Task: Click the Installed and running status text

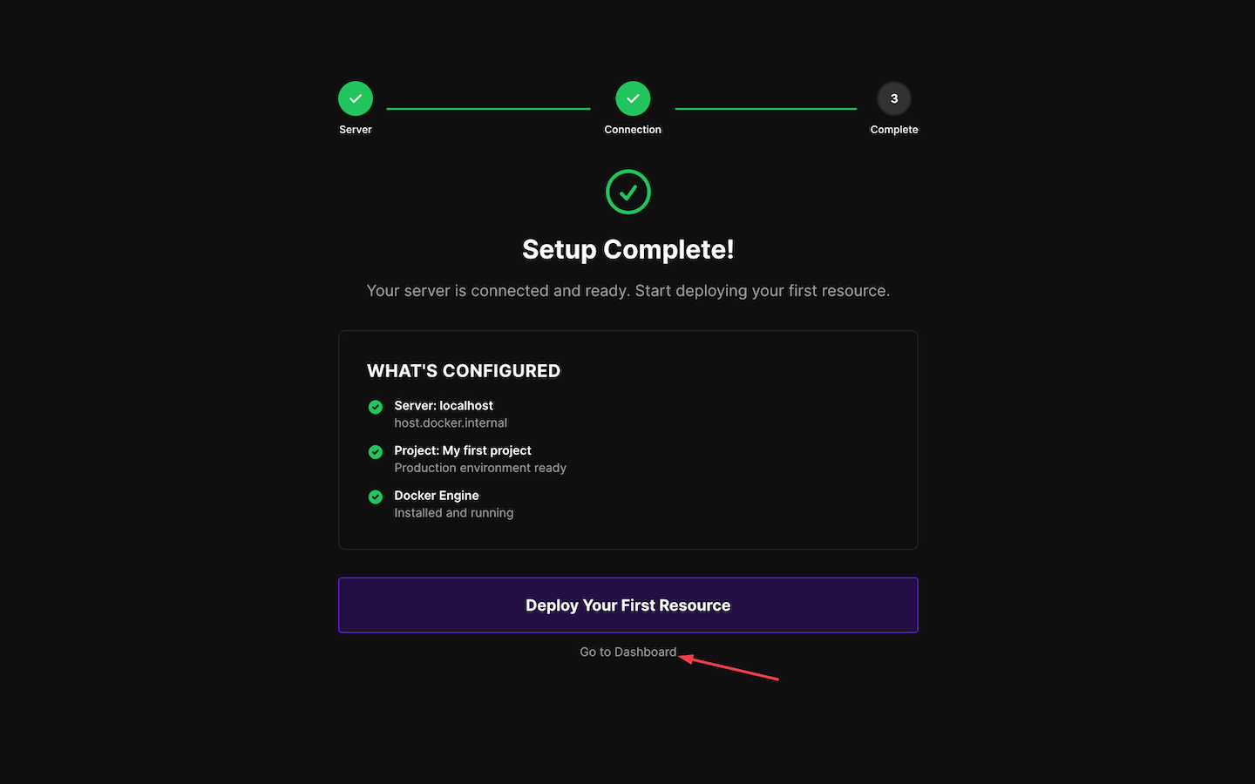Action: (x=453, y=513)
